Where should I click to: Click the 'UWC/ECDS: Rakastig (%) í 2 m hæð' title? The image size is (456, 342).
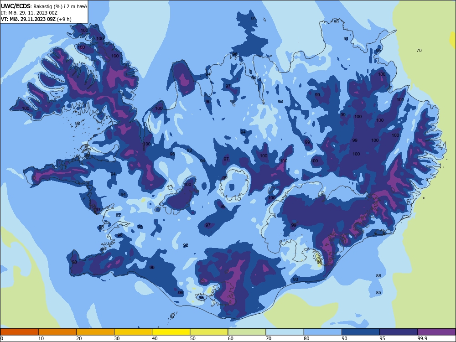pos(44,6)
